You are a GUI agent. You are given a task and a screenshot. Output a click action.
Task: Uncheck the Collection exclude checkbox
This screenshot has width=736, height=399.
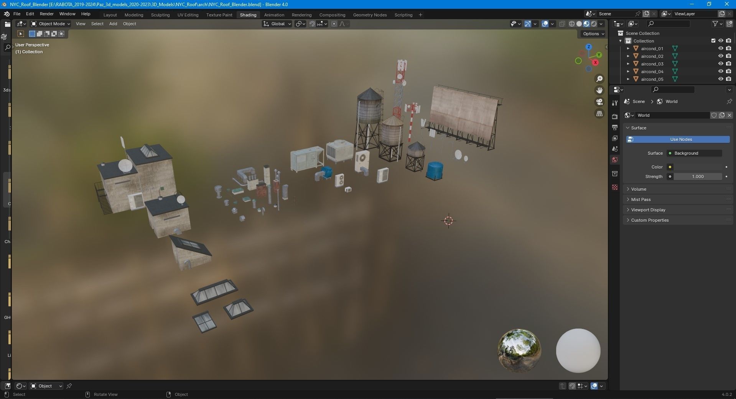[x=713, y=41]
